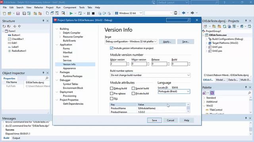Click the purple category icon in the Palette toolbar
Image resolution: width=254 pixels, height=142 pixels.
212,93
